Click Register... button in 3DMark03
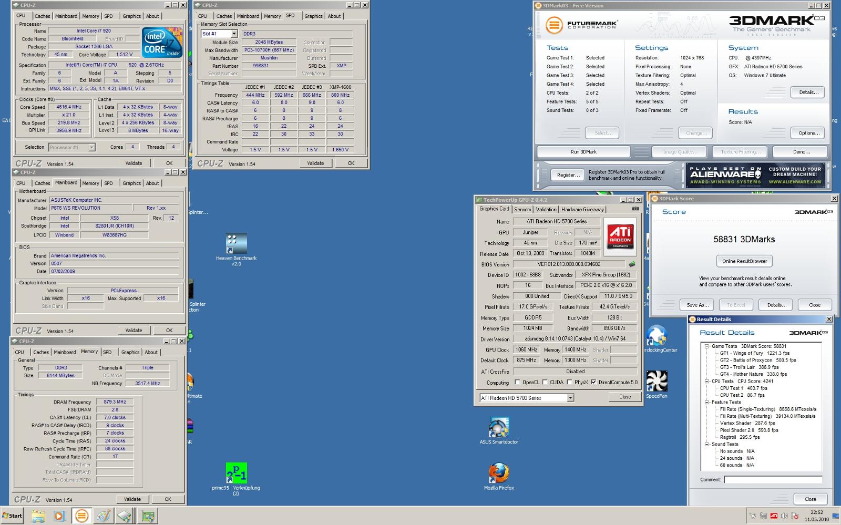Screen dimensions: 841x525 (568, 175)
